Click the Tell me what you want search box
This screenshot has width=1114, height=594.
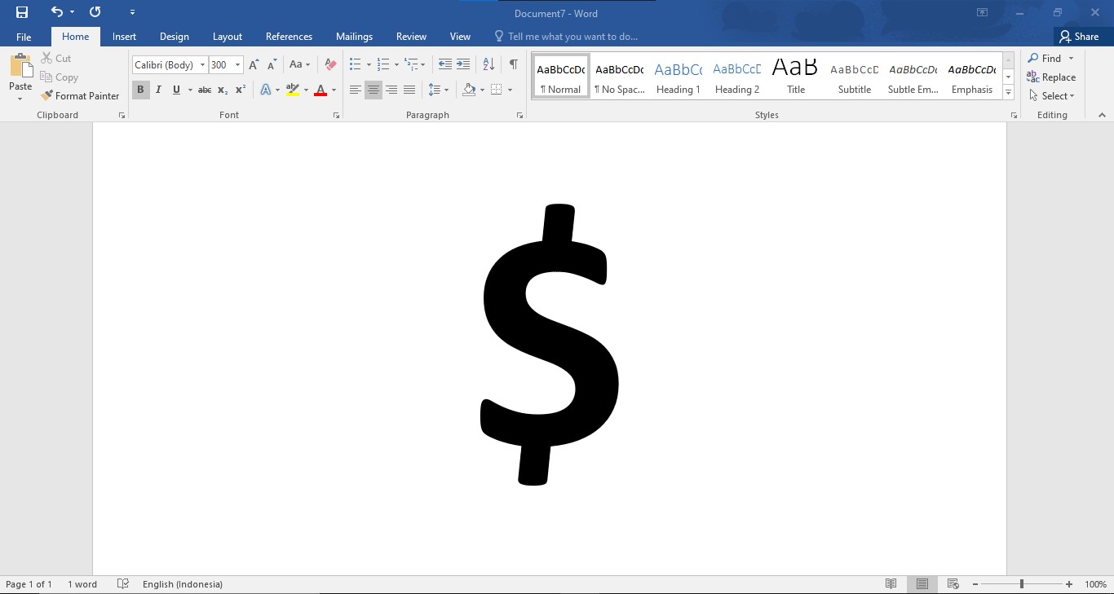click(x=572, y=37)
